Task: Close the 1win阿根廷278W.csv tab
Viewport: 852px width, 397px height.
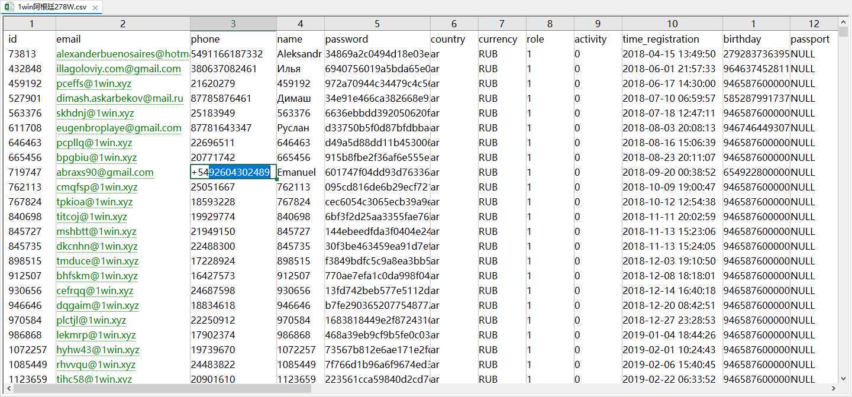Action: click(95, 8)
